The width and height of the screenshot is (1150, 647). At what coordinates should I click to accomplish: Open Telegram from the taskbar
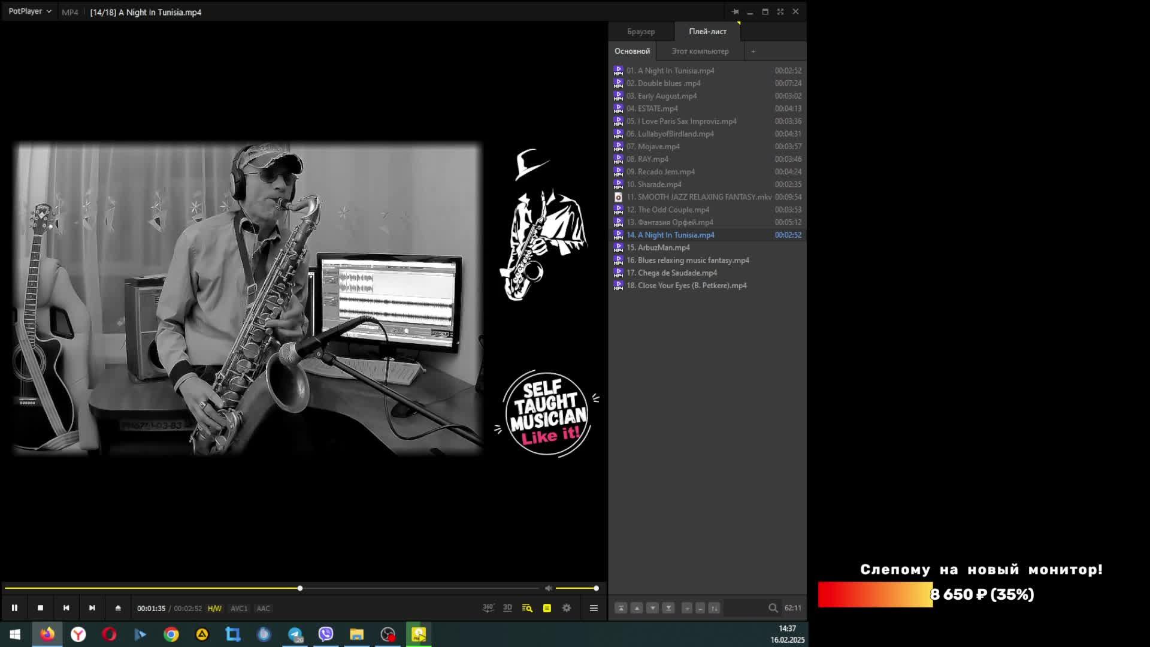coord(295,634)
